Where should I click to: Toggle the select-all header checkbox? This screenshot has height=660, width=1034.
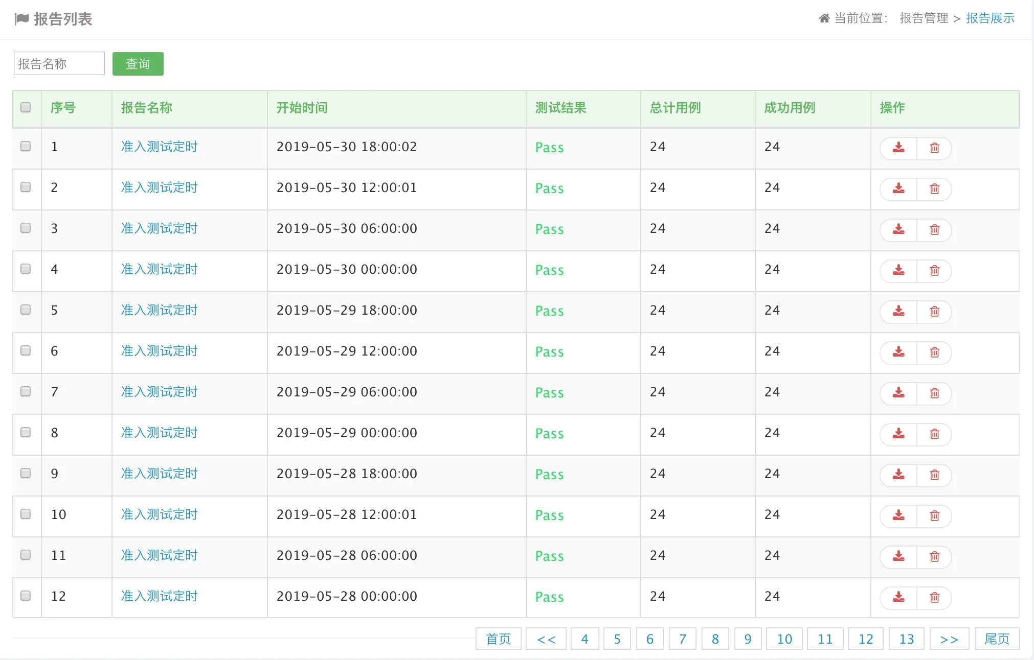pos(26,107)
